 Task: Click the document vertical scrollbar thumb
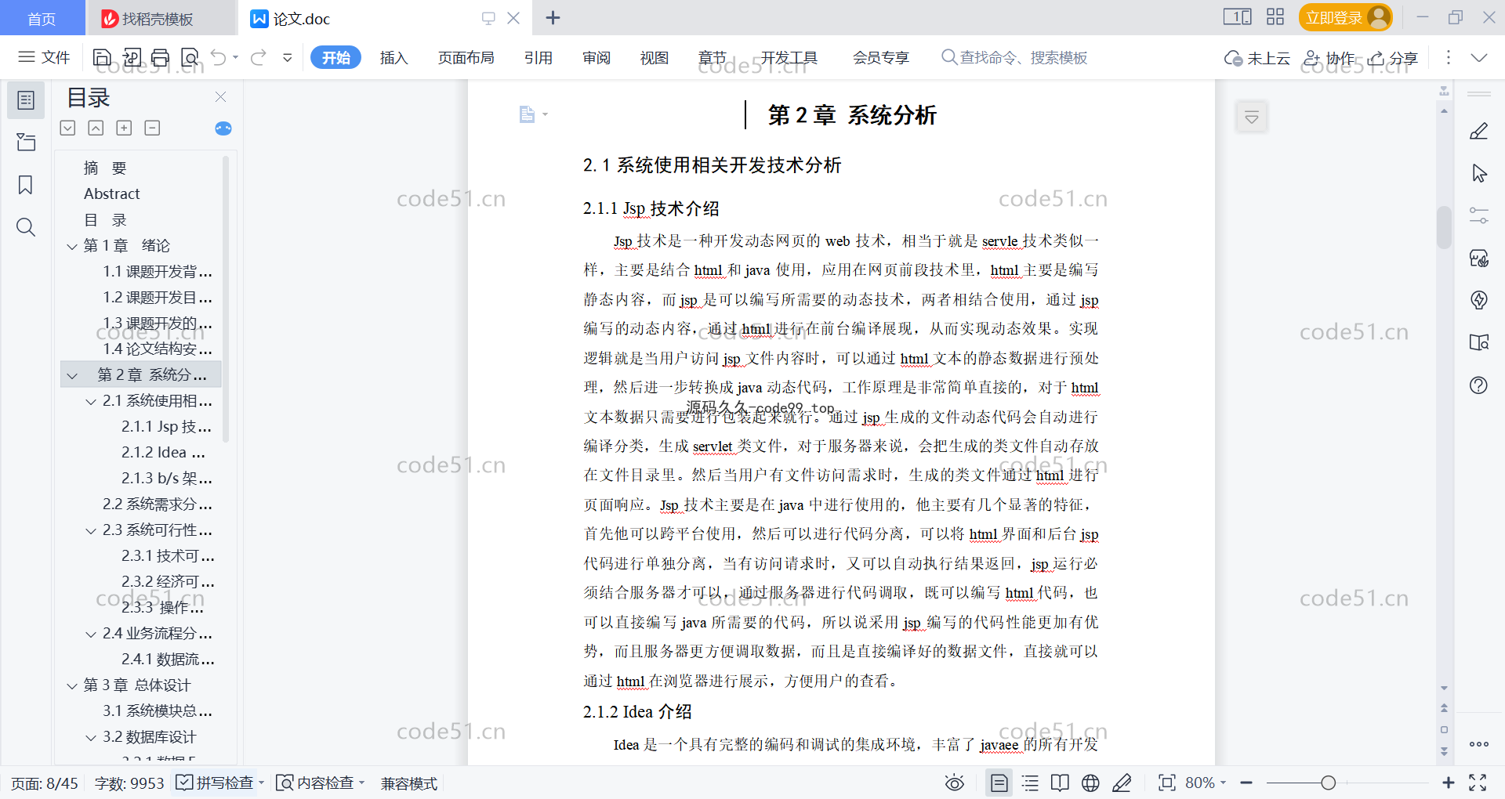pos(1444,227)
